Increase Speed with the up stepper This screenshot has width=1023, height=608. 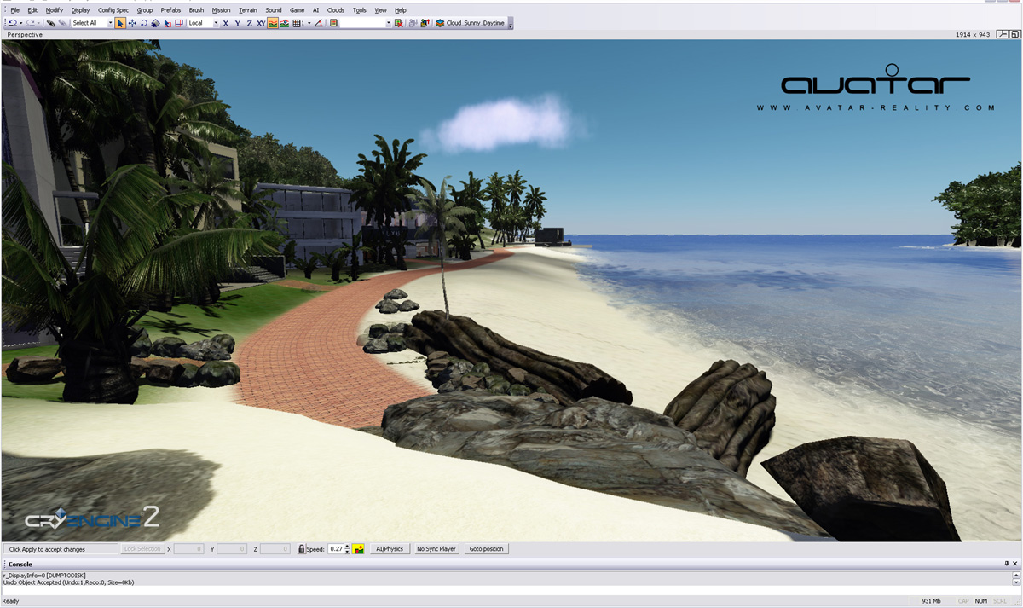click(x=348, y=547)
